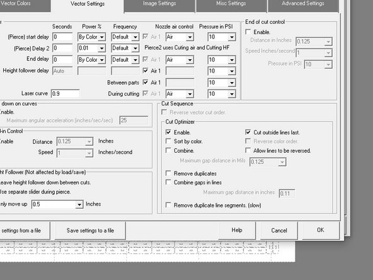This screenshot has width=373, height=280.
Task: Edit the Laser curve value field
Action: pos(65,93)
